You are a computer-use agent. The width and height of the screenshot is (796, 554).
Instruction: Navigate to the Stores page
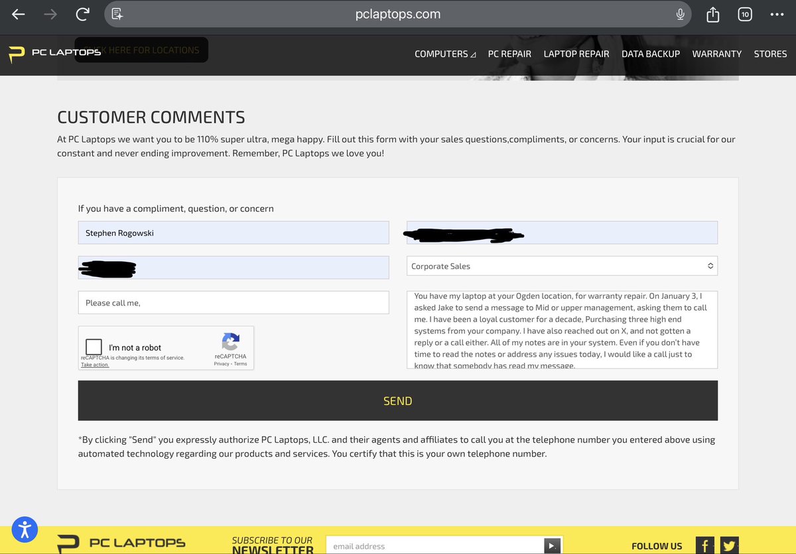click(770, 54)
